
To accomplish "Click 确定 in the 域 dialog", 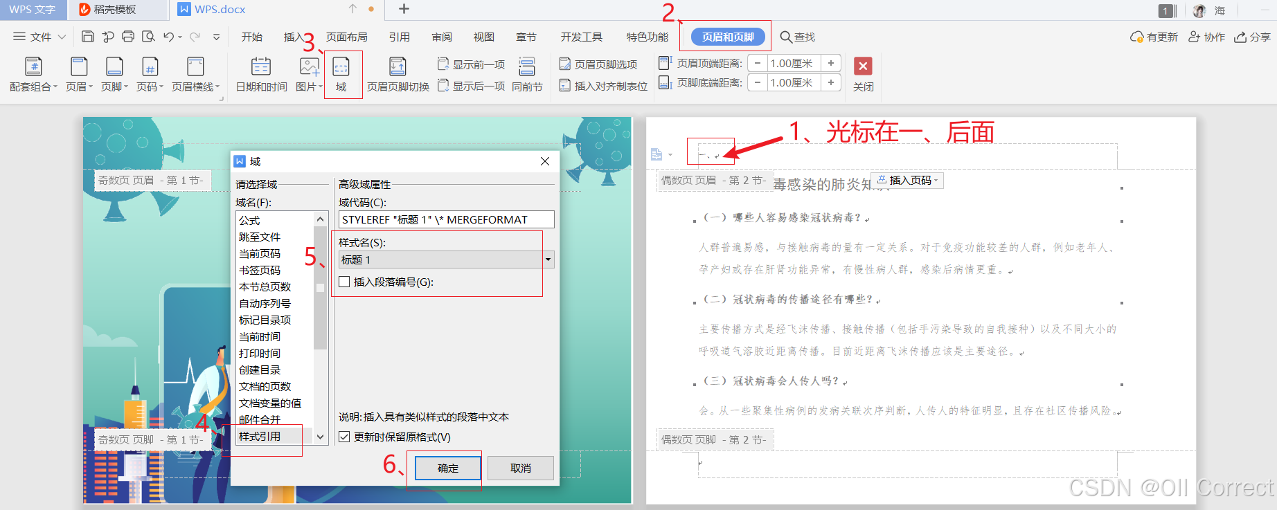I will [x=448, y=468].
